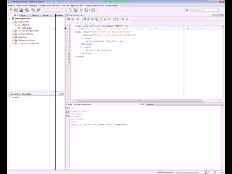Click the red error marker beside line 2
This screenshot has height=174, width=232.
(65, 29)
